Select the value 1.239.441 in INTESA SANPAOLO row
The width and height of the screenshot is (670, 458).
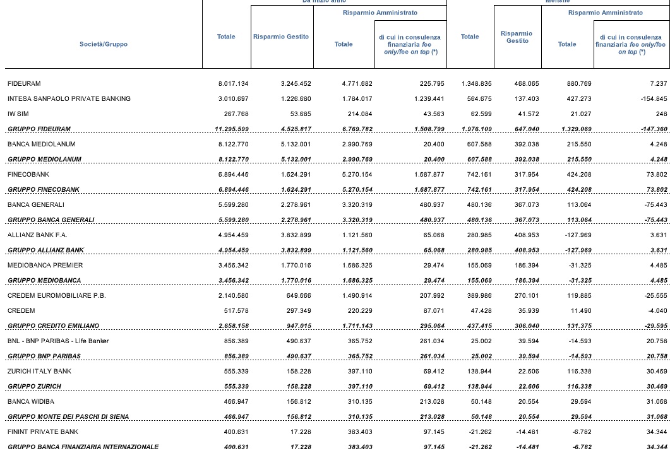429,98
